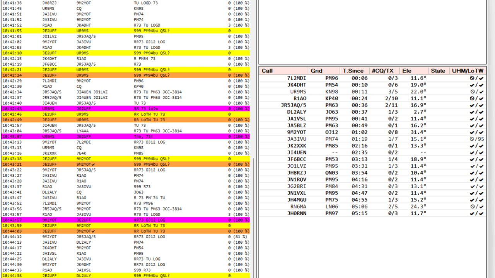Select JF6BCC in the station table Call column

click(x=297, y=159)
